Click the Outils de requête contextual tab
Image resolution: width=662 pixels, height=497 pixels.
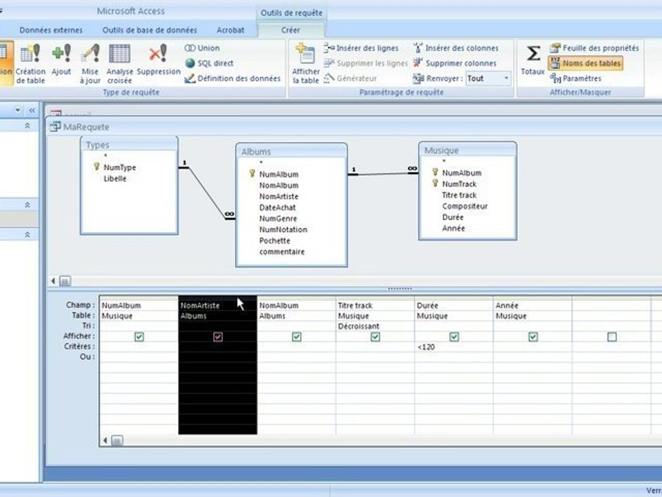pyautogui.click(x=291, y=12)
